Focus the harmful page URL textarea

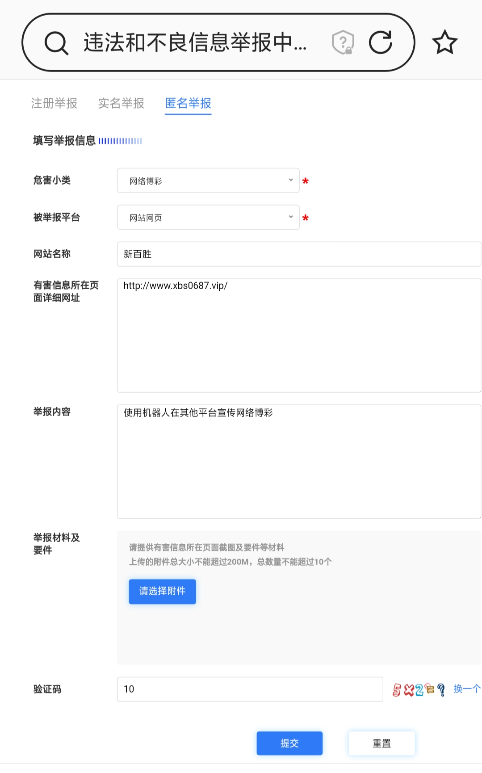point(299,336)
